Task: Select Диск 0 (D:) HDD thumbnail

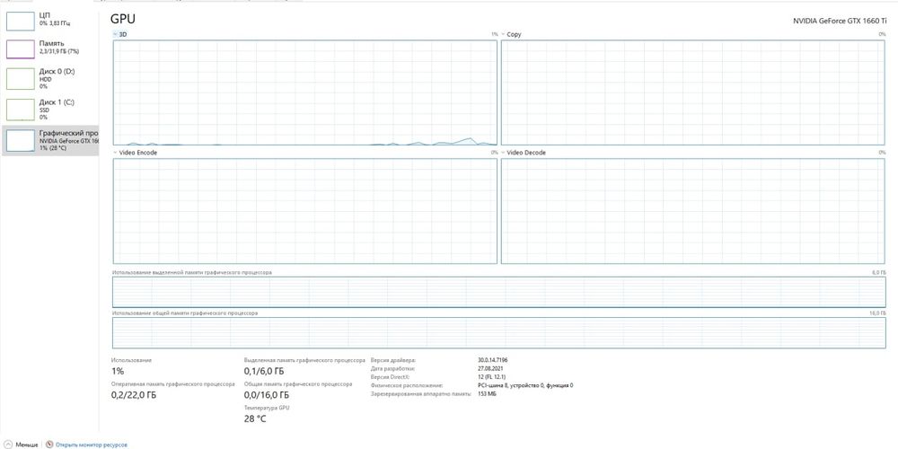Action: 20,78
